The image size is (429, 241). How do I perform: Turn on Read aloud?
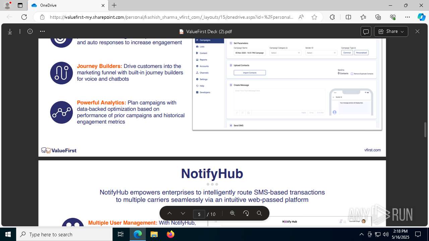coord(301,17)
